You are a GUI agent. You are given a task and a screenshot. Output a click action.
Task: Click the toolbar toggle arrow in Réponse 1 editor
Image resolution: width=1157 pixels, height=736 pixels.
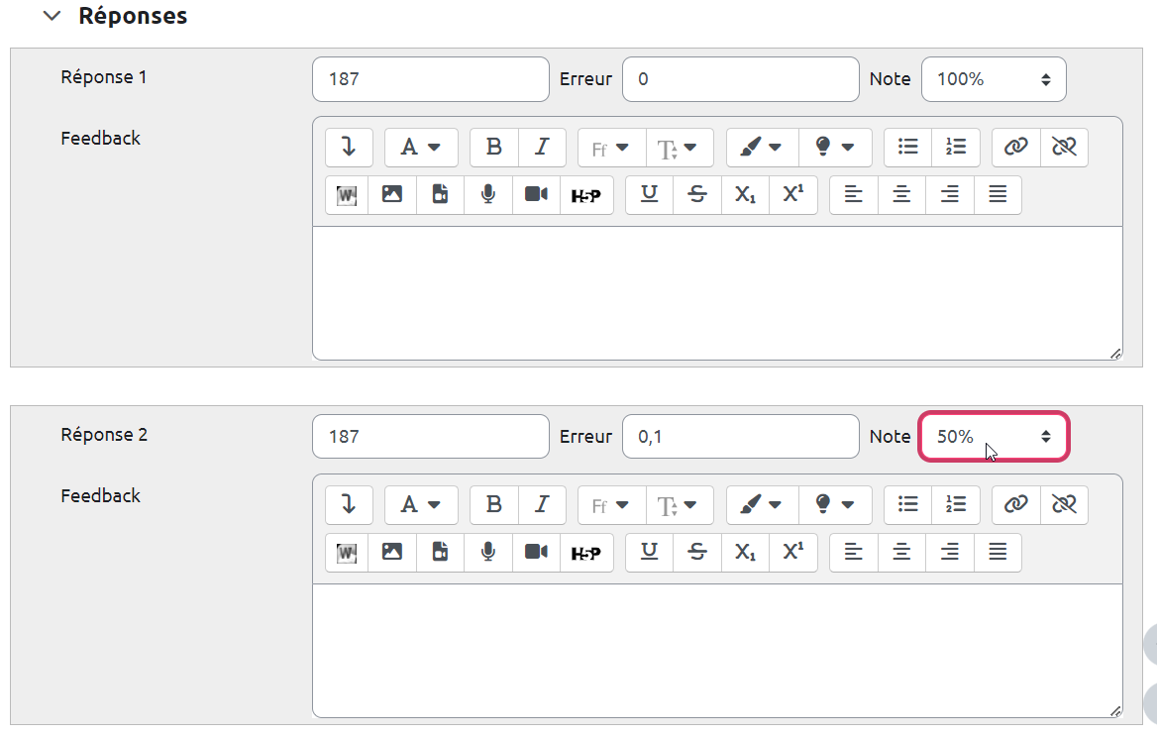[349, 148]
